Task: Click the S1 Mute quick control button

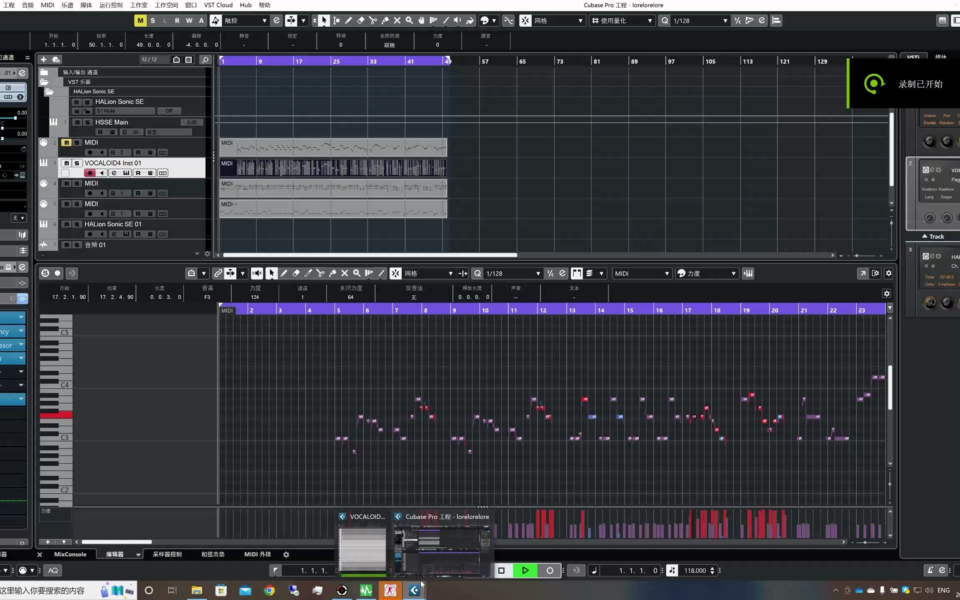Action: pos(125,111)
